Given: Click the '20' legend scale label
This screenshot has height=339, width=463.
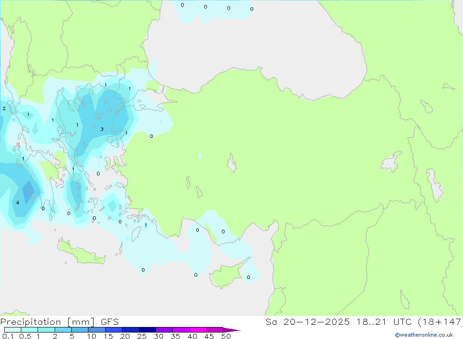Looking at the screenshot, I should 125,336.
